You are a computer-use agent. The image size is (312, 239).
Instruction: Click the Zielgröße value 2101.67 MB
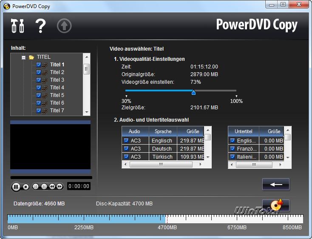(204, 108)
